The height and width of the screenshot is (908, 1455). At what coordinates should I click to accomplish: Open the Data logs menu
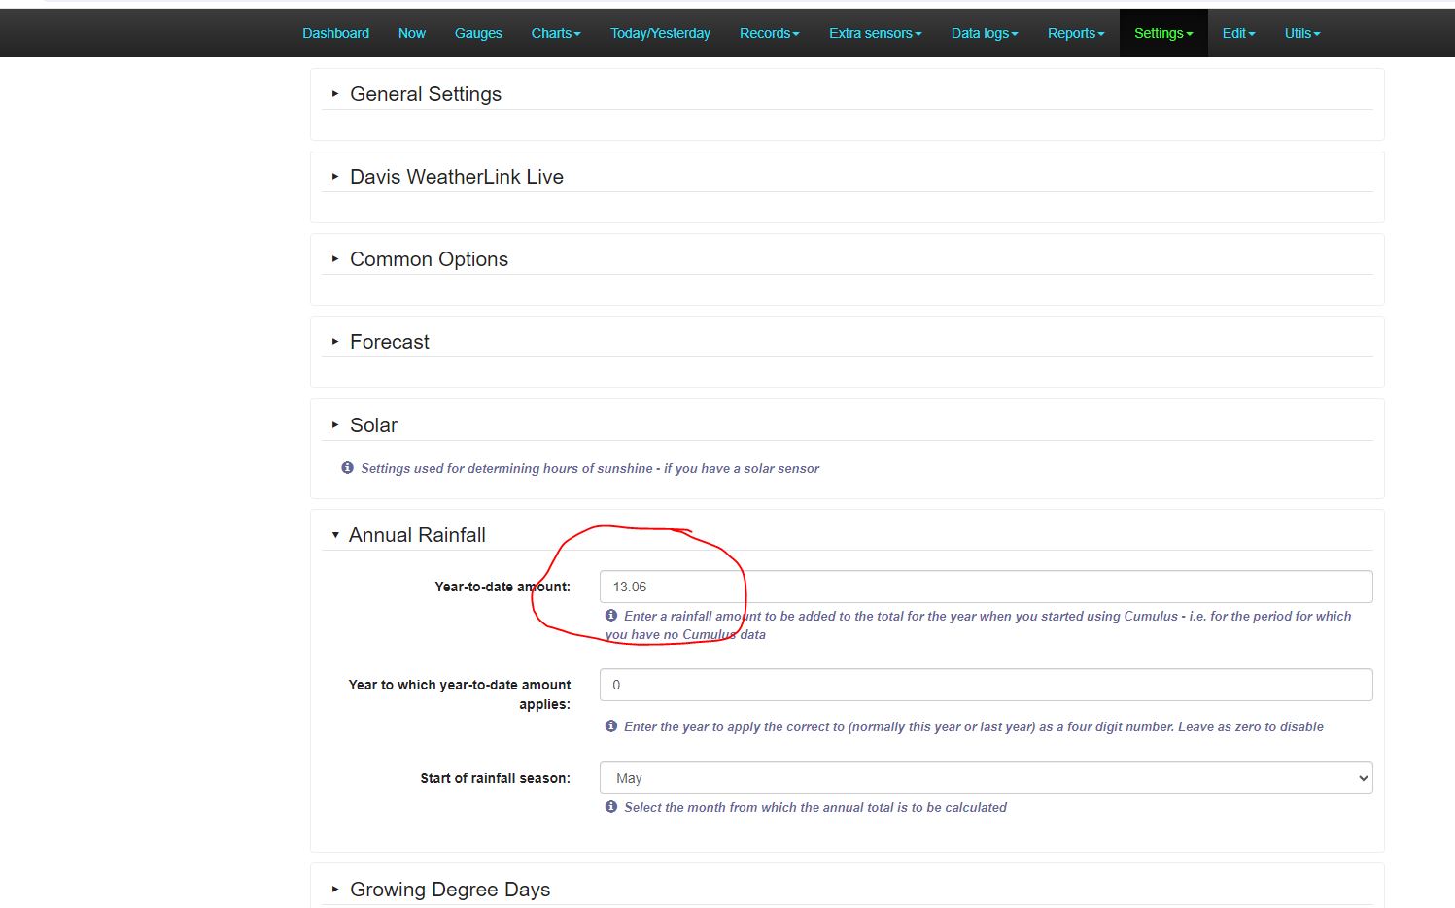[x=985, y=33]
